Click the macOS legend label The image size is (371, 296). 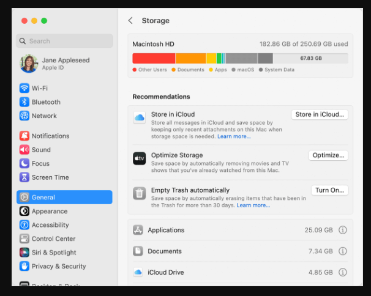tap(245, 70)
